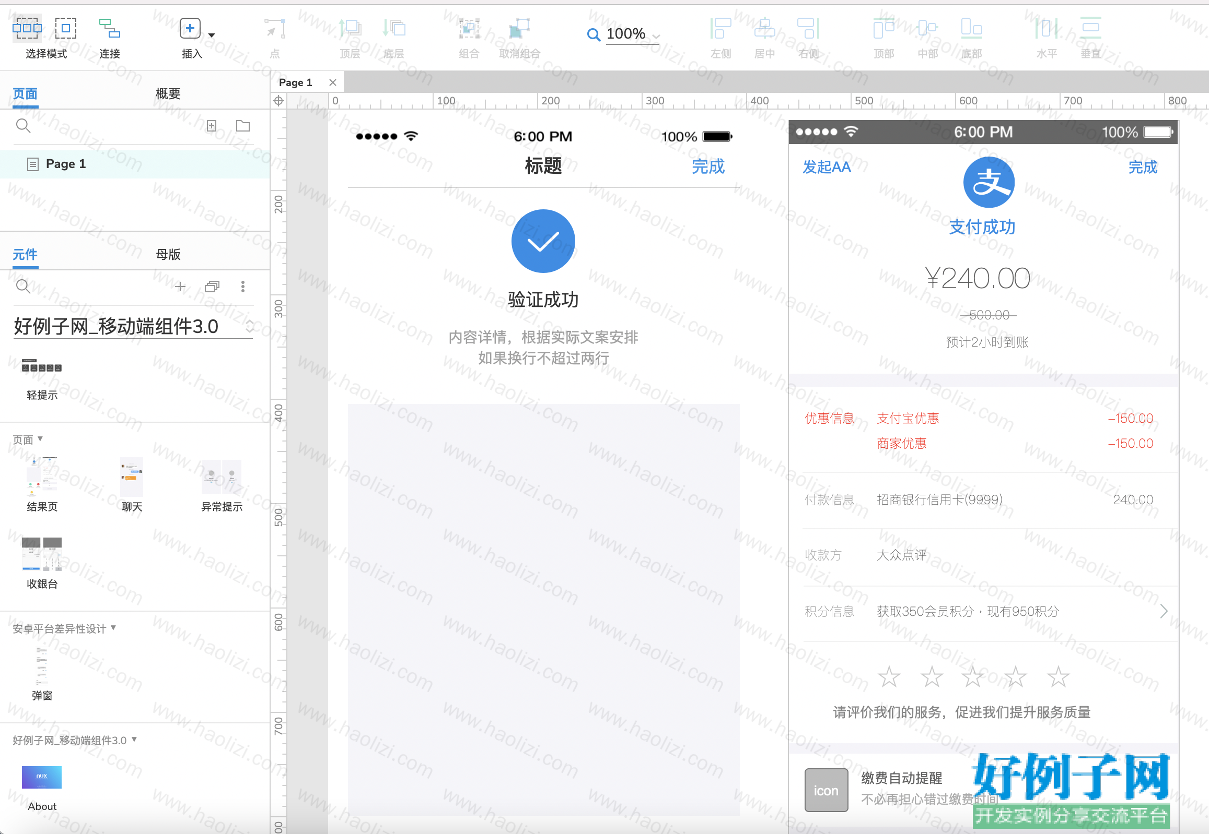Switch to the 概要 outline tab
Screen dimensions: 1209x834
168,94
